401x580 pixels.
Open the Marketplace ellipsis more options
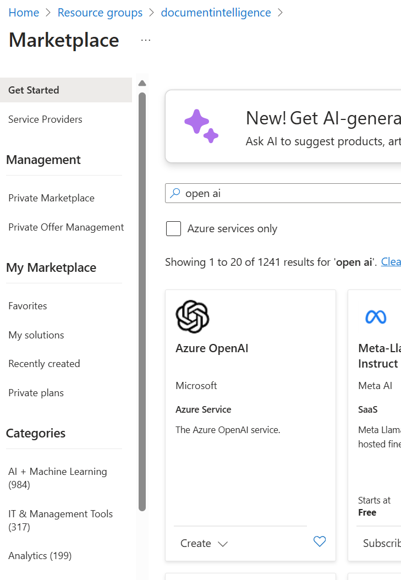click(x=146, y=40)
